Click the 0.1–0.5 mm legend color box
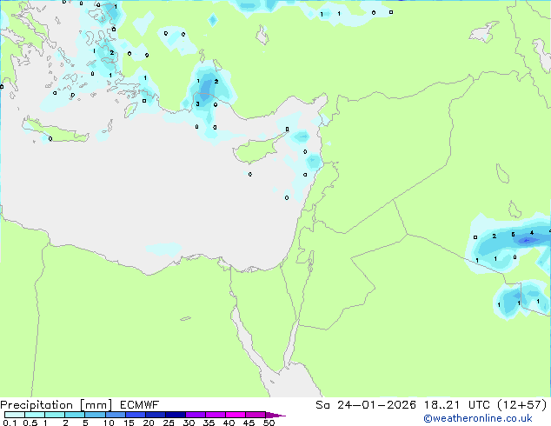551x426 pixels. (x=15, y=415)
